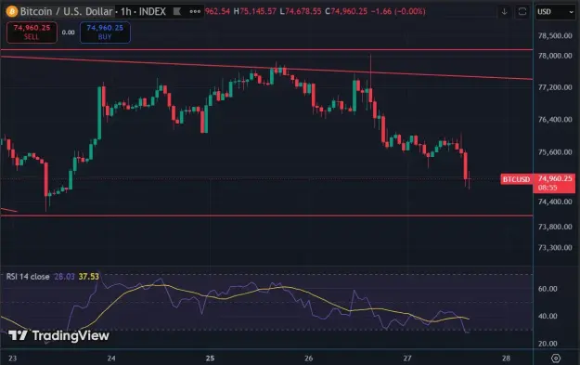This screenshot has height=365, width=580.
Task: Click the down-arrow icon in the top bar
Action: [x=504, y=11]
